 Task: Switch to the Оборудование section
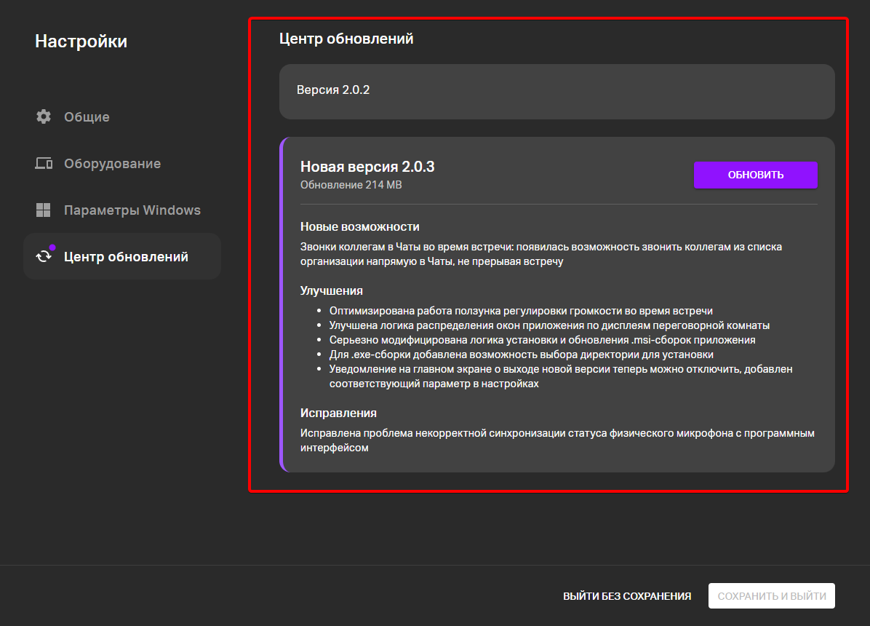[x=112, y=164]
